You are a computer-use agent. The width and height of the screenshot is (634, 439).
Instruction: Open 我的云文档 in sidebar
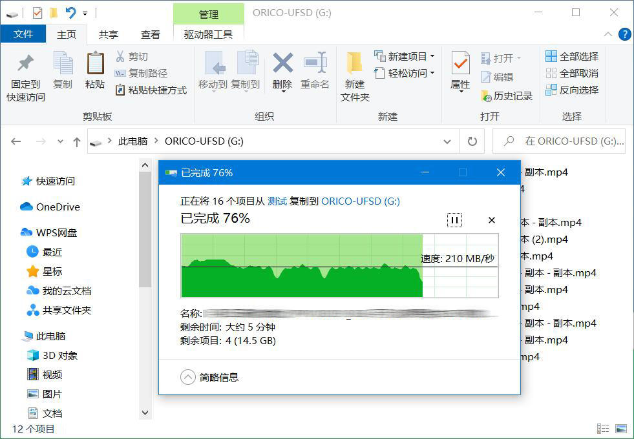coord(59,291)
